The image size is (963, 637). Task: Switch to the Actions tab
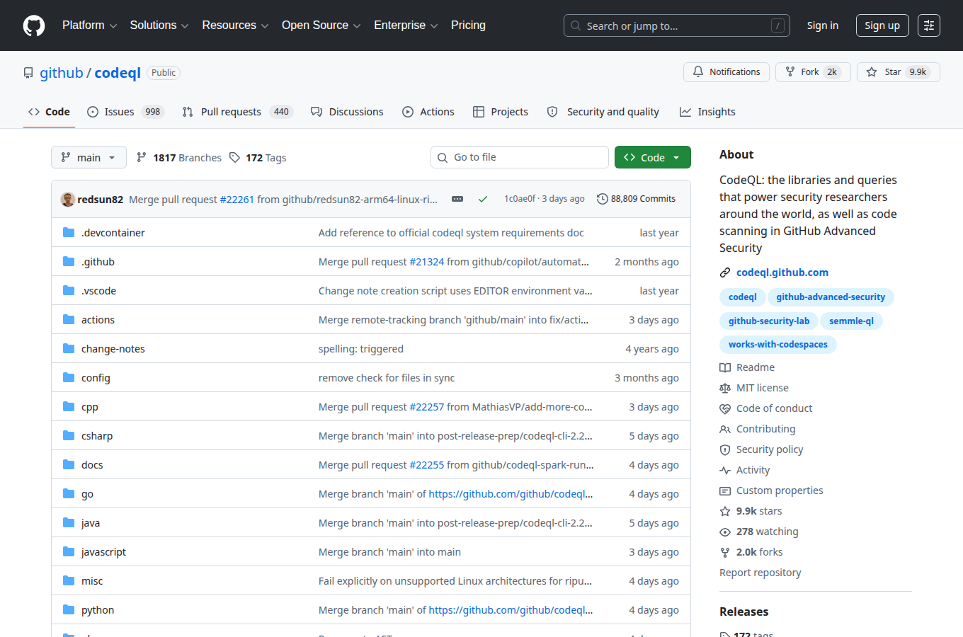[428, 112]
